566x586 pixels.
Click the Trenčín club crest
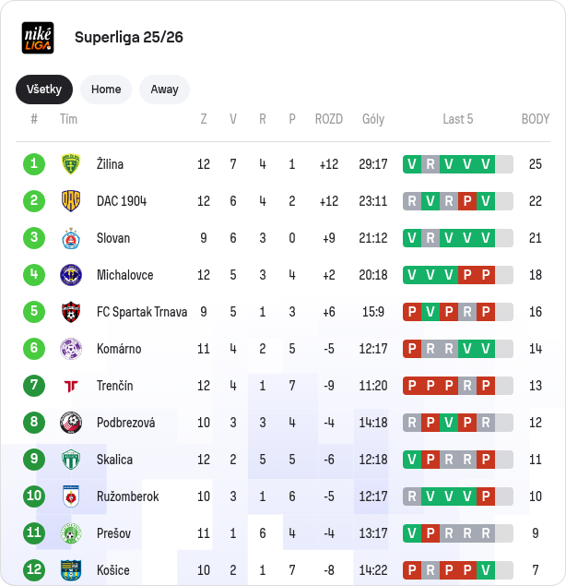pyautogui.click(x=71, y=386)
